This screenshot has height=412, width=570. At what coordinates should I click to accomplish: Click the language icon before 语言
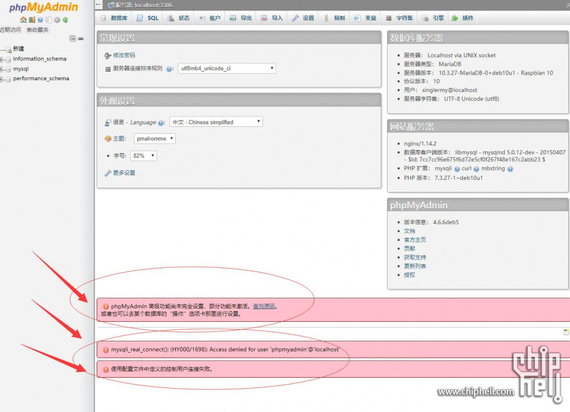pyautogui.click(x=108, y=123)
